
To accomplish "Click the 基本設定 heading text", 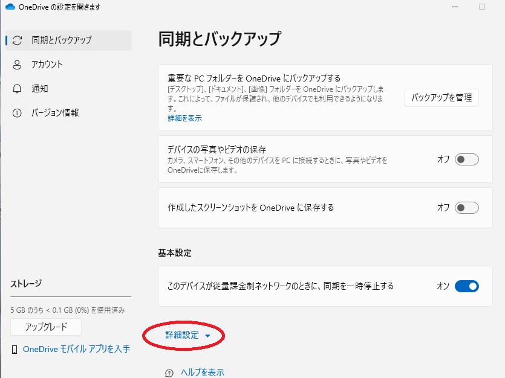I will [x=175, y=253].
